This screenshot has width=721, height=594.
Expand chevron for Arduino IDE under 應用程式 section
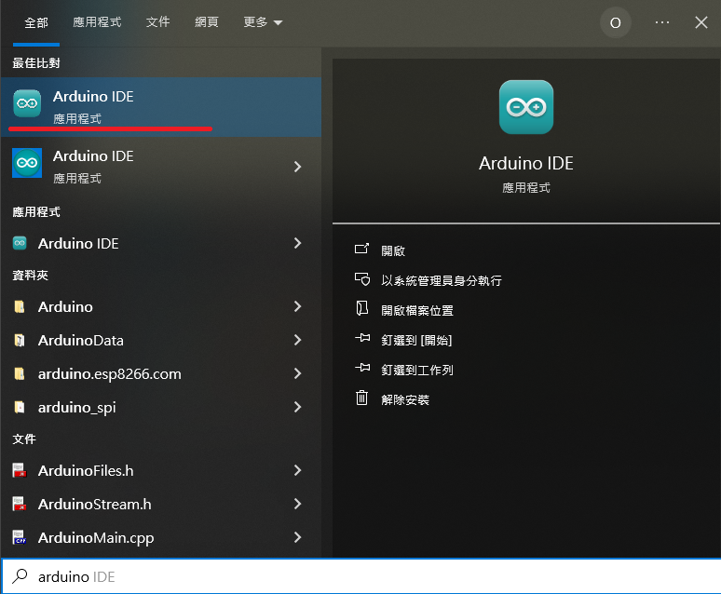pos(297,243)
